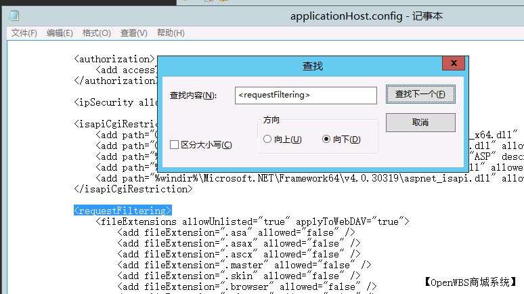Click the 查找内容 search text field
This screenshot has width=524, height=294.
[x=305, y=96]
